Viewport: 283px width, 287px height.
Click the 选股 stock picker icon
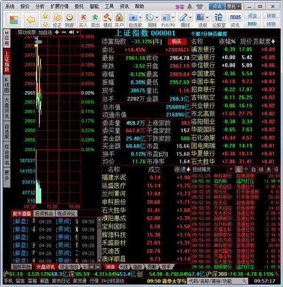pos(200,17)
